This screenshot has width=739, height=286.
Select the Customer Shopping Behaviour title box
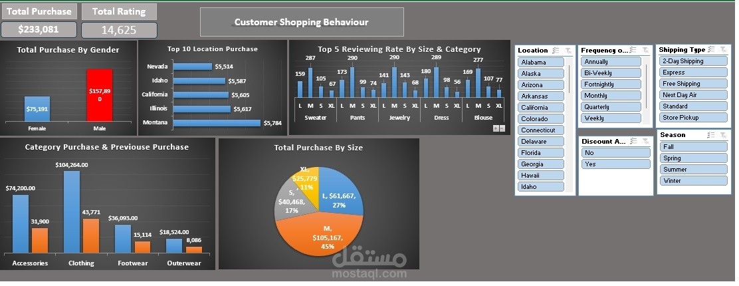(x=302, y=22)
